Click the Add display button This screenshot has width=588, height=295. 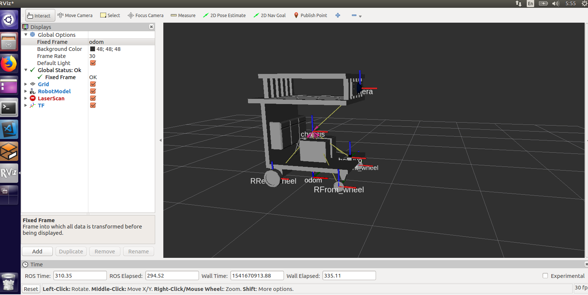(x=37, y=252)
